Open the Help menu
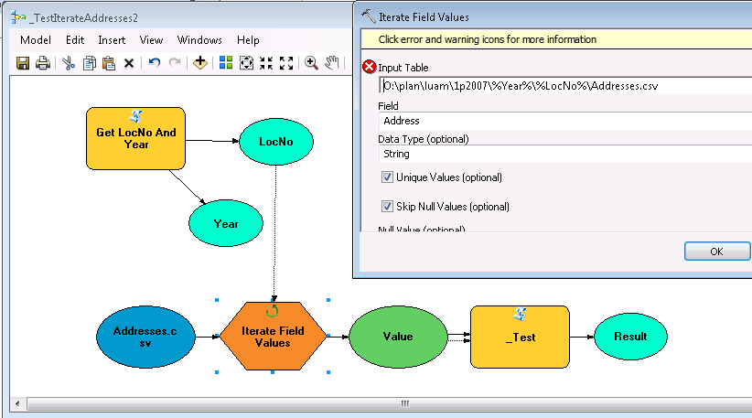Image resolution: width=752 pixels, height=418 pixels. click(x=248, y=40)
